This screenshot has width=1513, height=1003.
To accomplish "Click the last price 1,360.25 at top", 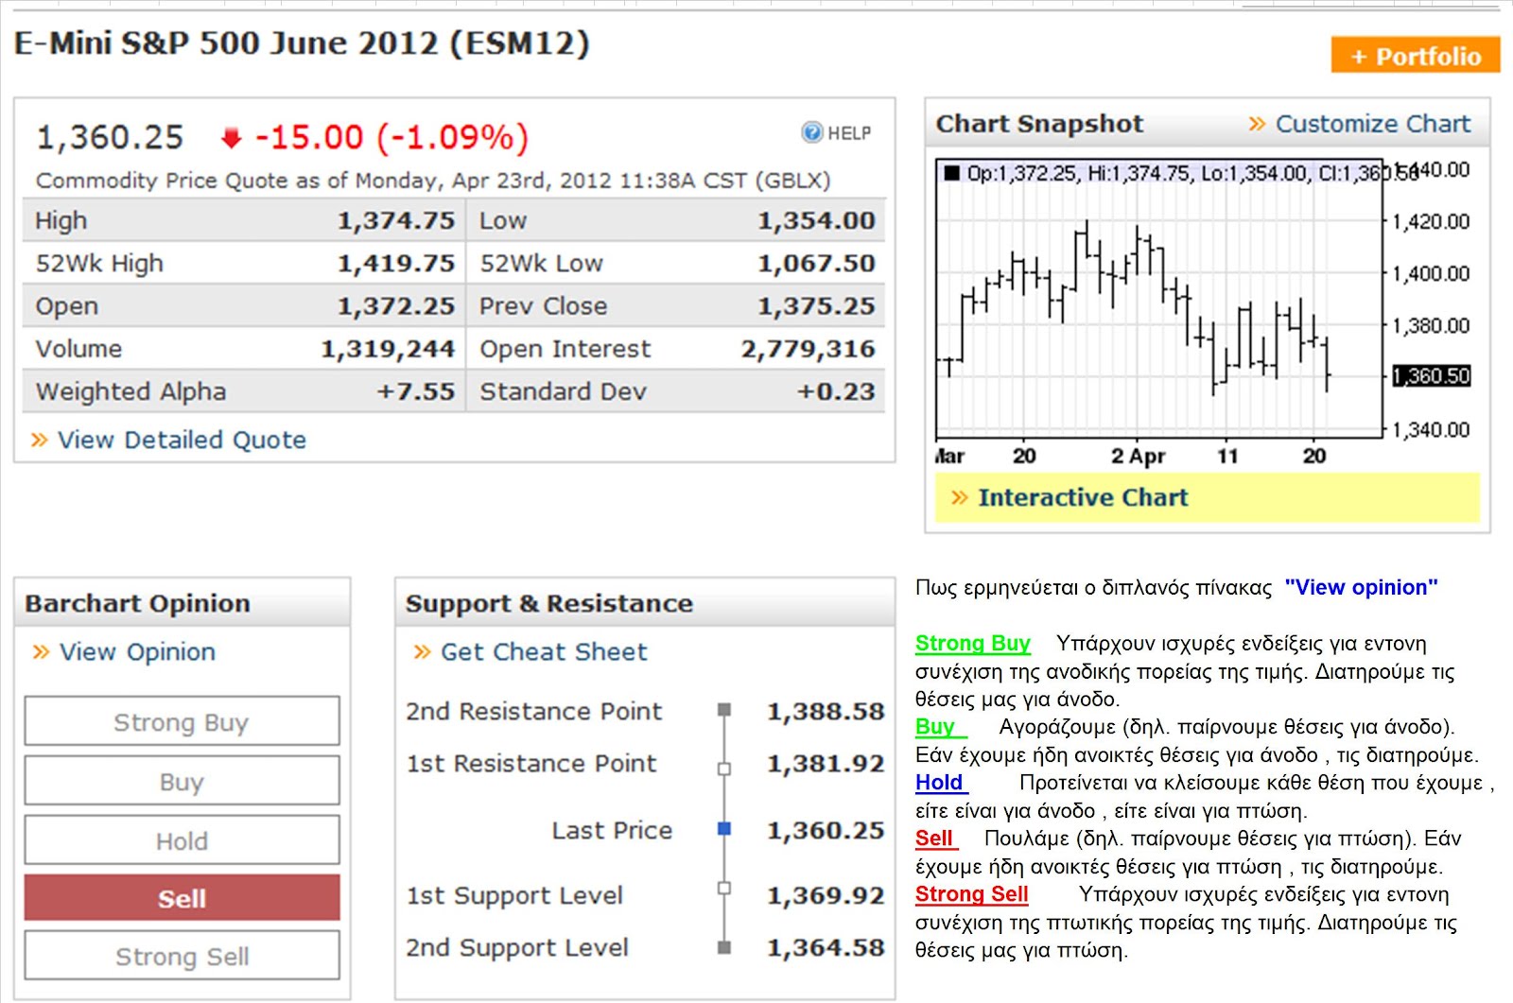I will point(110,138).
